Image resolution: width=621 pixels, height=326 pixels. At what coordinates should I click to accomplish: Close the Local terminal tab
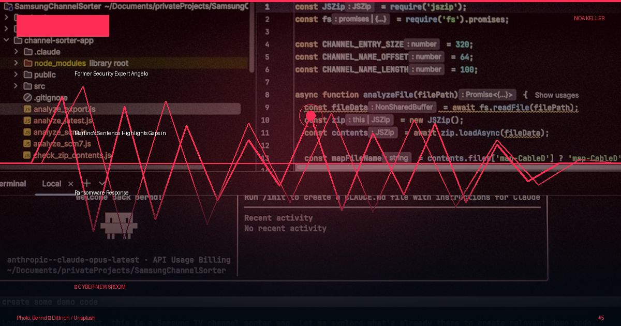point(70,184)
